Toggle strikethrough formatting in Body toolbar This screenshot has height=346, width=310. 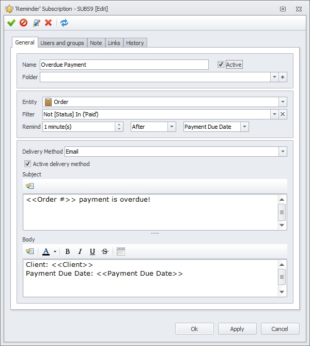click(x=105, y=251)
